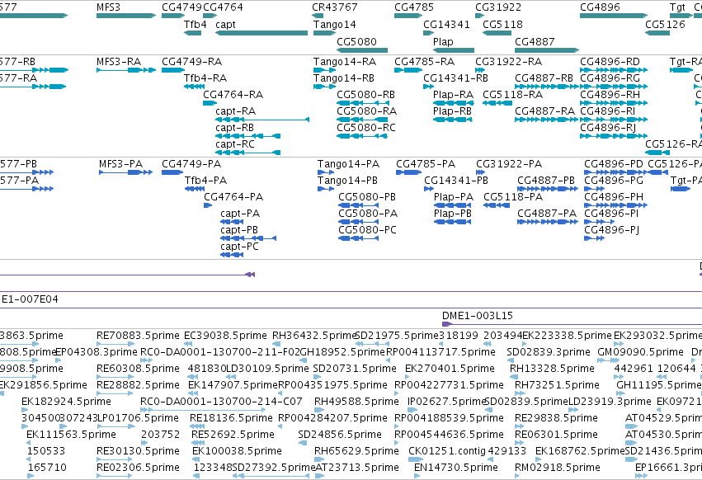Image resolution: width=702 pixels, height=480 pixels.
Task: Select the CG4896-PH protein label
Action: click(614, 197)
